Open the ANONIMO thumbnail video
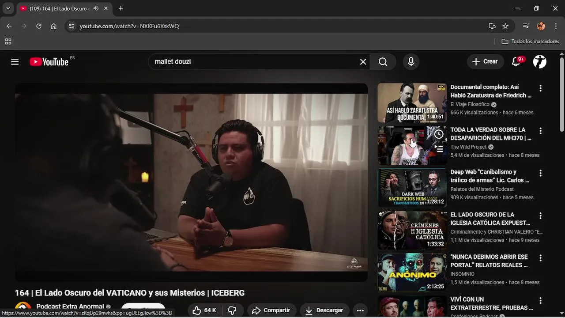This screenshot has height=318, width=565. click(412, 273)
